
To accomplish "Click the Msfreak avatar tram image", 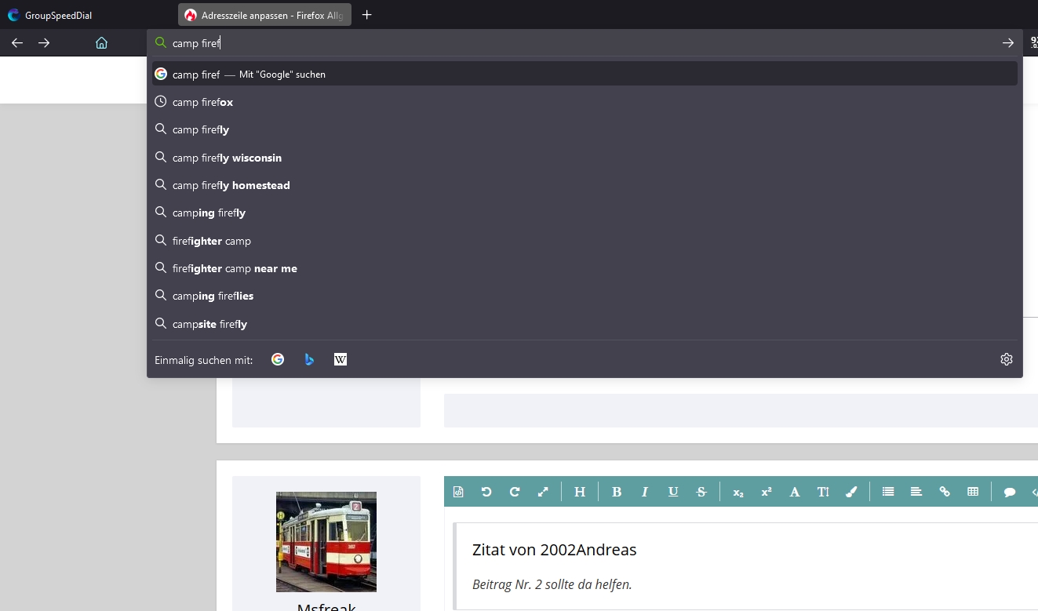I will point(326,542).
